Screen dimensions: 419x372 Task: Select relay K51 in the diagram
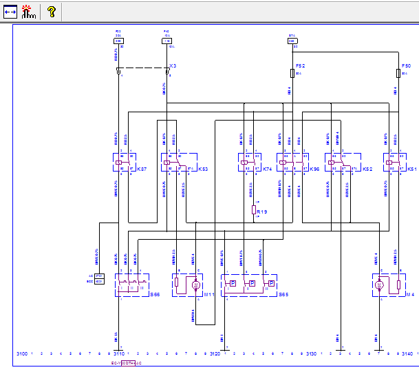tap(395, 162)
